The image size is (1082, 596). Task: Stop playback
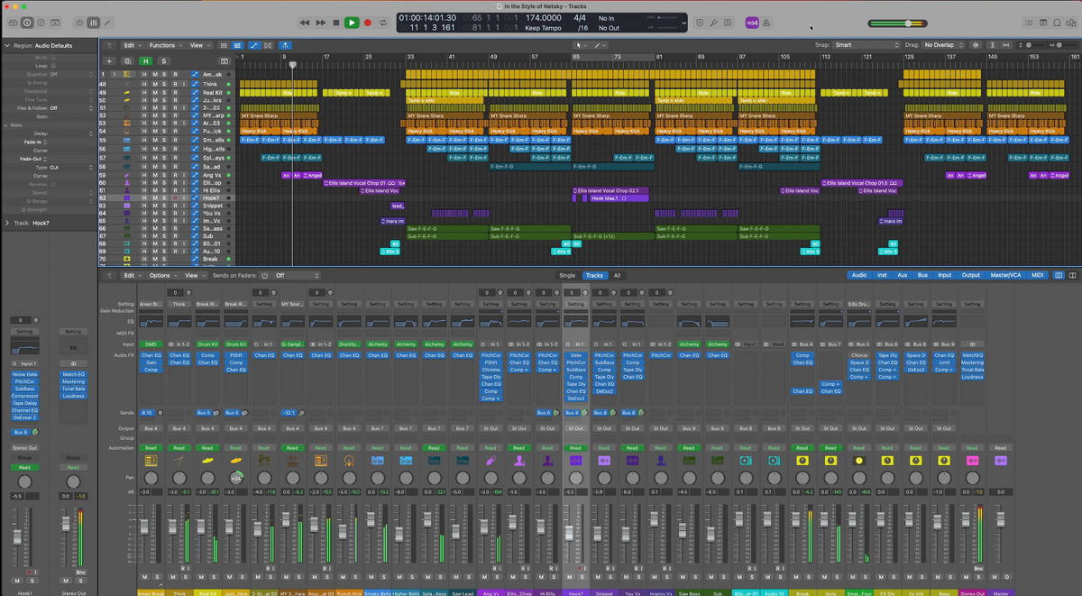[x=335, y=23]
